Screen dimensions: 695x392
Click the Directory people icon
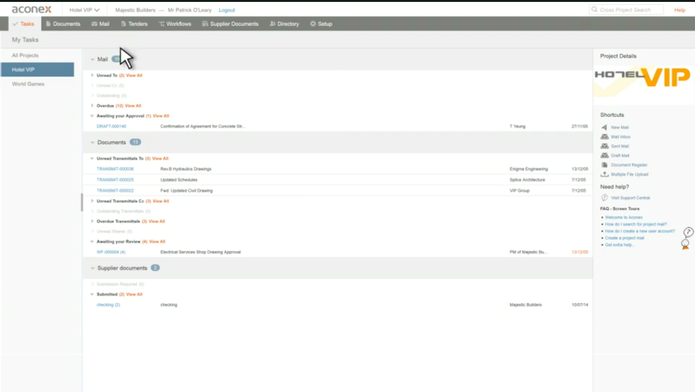[273, 24]
